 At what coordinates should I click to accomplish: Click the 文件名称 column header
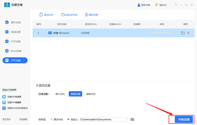(x=62, y=24)
